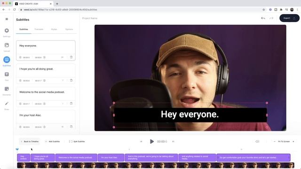Open the Elements panel icon
The width and height of the screenshot is (301, 169).
(7, 89)
